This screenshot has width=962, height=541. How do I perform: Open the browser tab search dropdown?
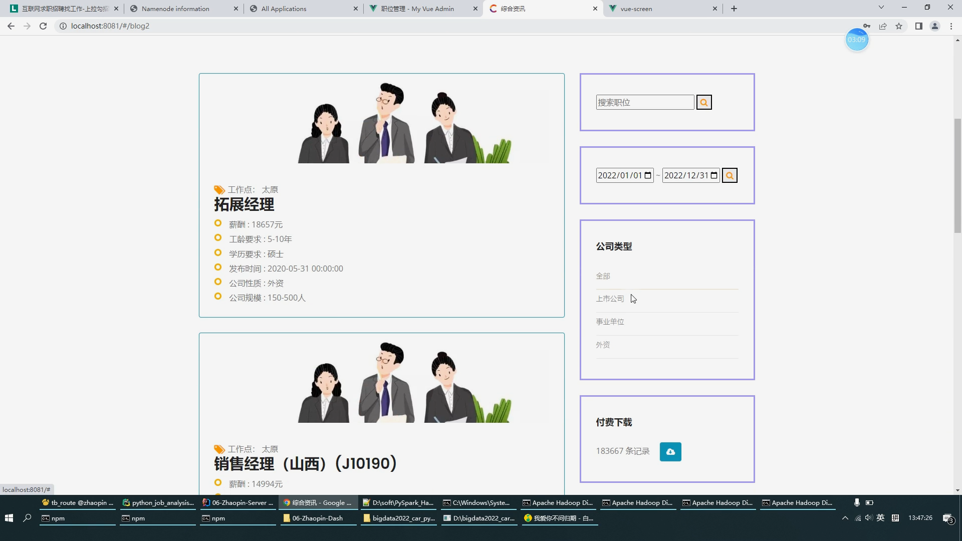[881, 8]
